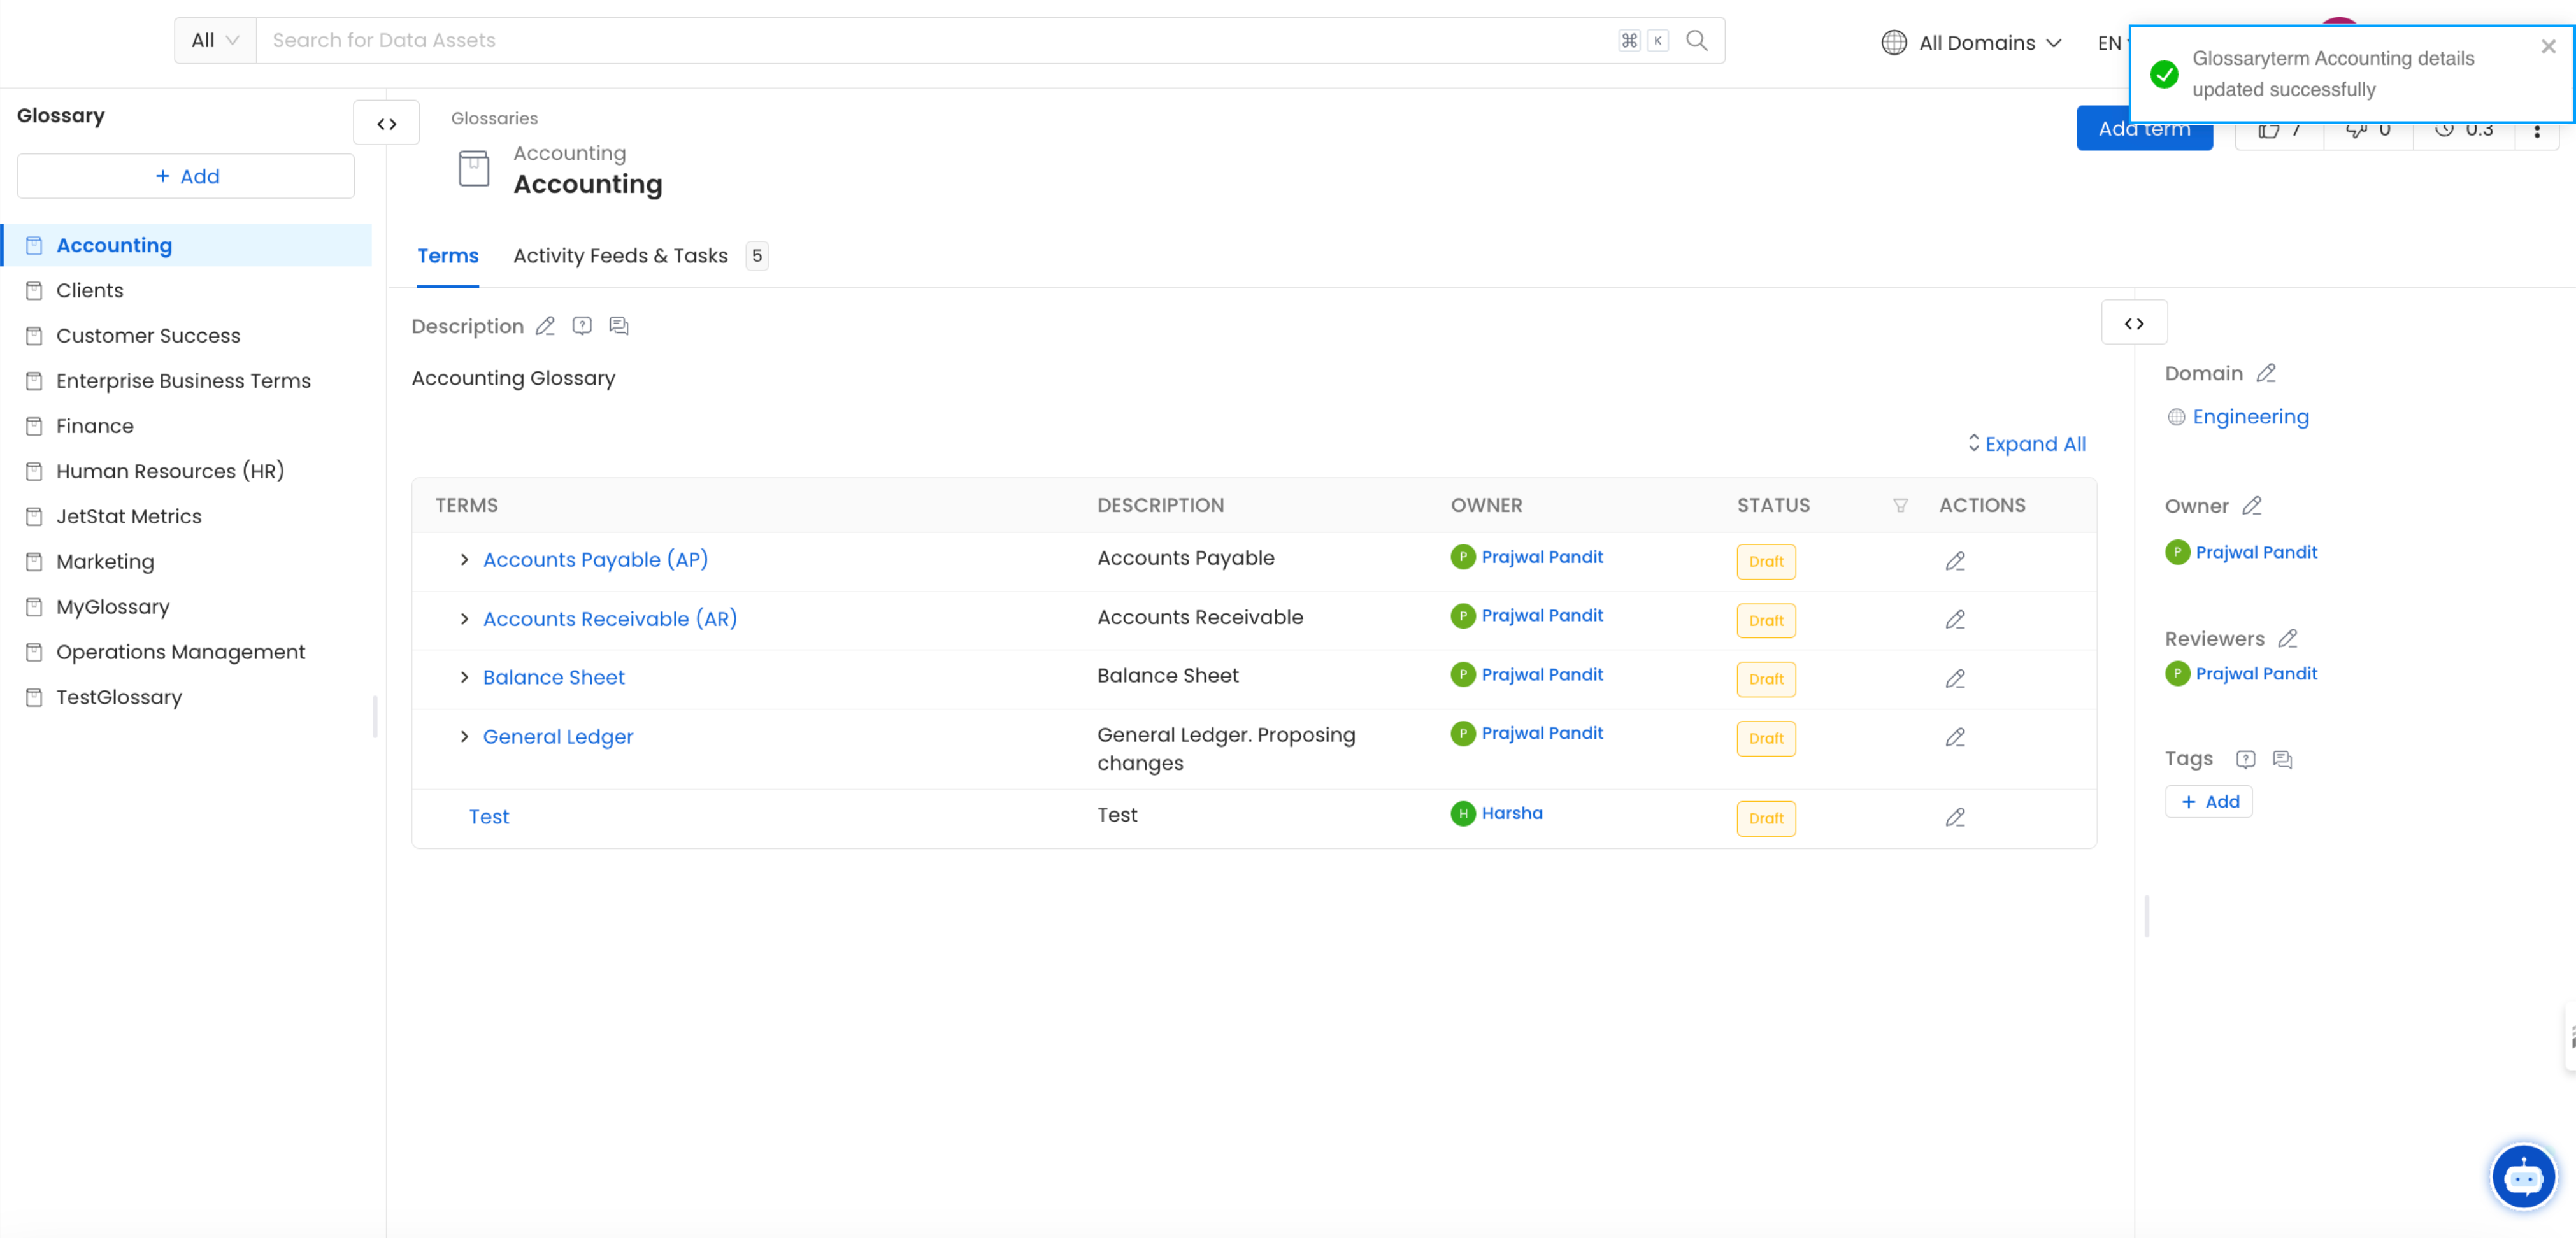Toggle the right details panel collapse button
Viewport: 2576px width, 1238px height.
coord(2134,323)
